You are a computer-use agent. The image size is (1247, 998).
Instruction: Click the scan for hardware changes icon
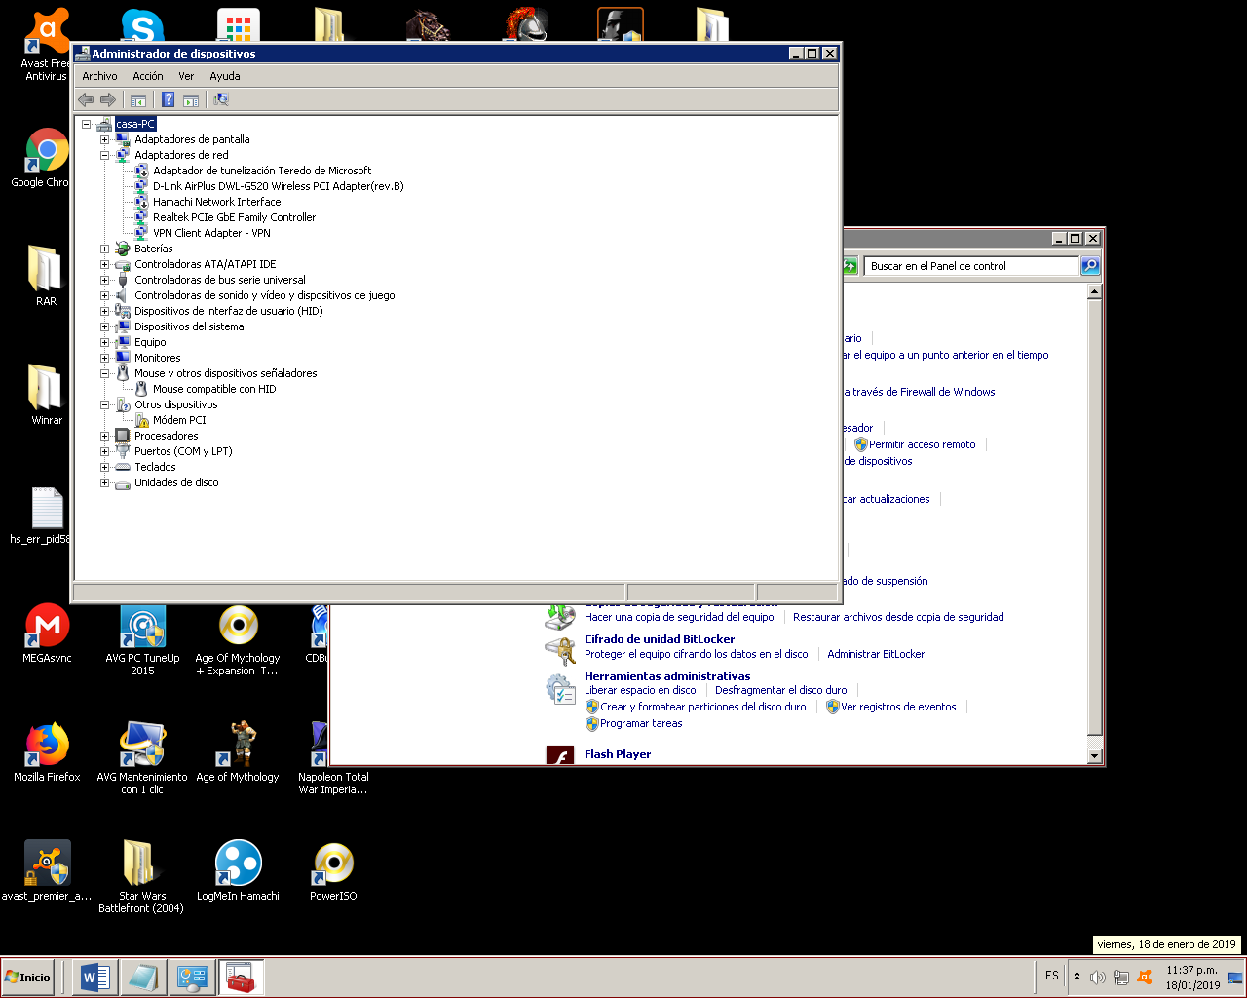(221, 99)
